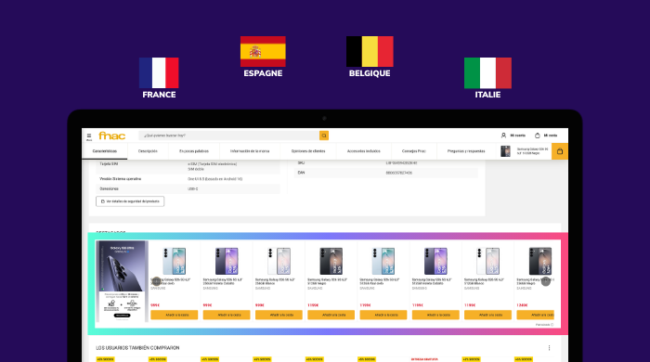
Task: Open the first black 1199€ Galaxy phone image
Action: click(x=331, y=261)
